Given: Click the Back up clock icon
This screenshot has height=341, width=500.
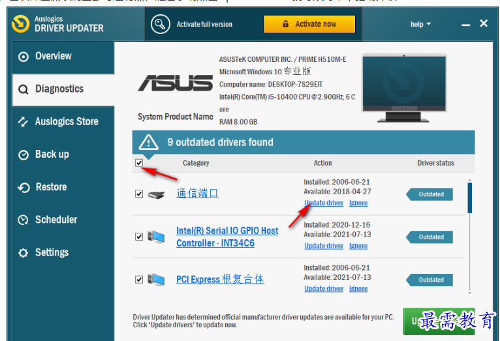Looking at the screenshot, I should pyautogui.click(x=23, y=155).
